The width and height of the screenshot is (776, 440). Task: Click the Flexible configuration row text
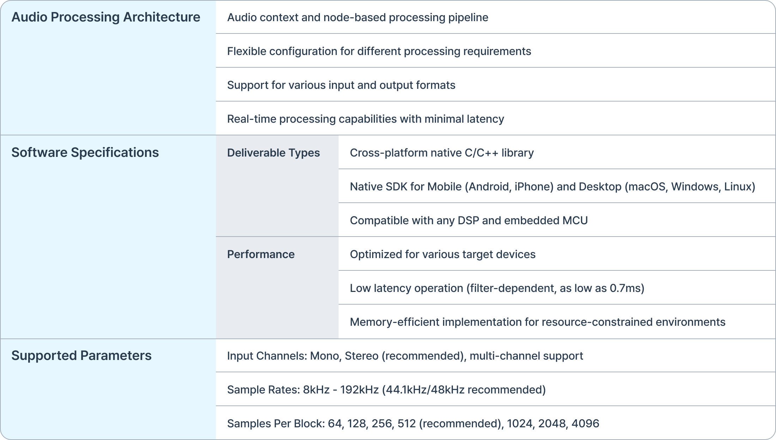(379, 51)
